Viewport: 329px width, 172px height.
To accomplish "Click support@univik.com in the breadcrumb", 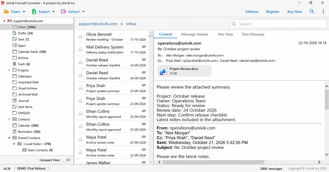I will pos(98,24).
